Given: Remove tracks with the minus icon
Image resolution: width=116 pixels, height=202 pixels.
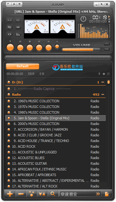Looking at the screenshot, I should [21, 194].
